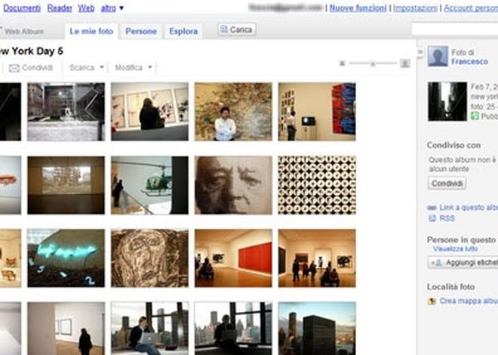This screenshot has width=498, height=355.
Task: Open photo of lone figure in white gallery
Action: pos(66,329)
